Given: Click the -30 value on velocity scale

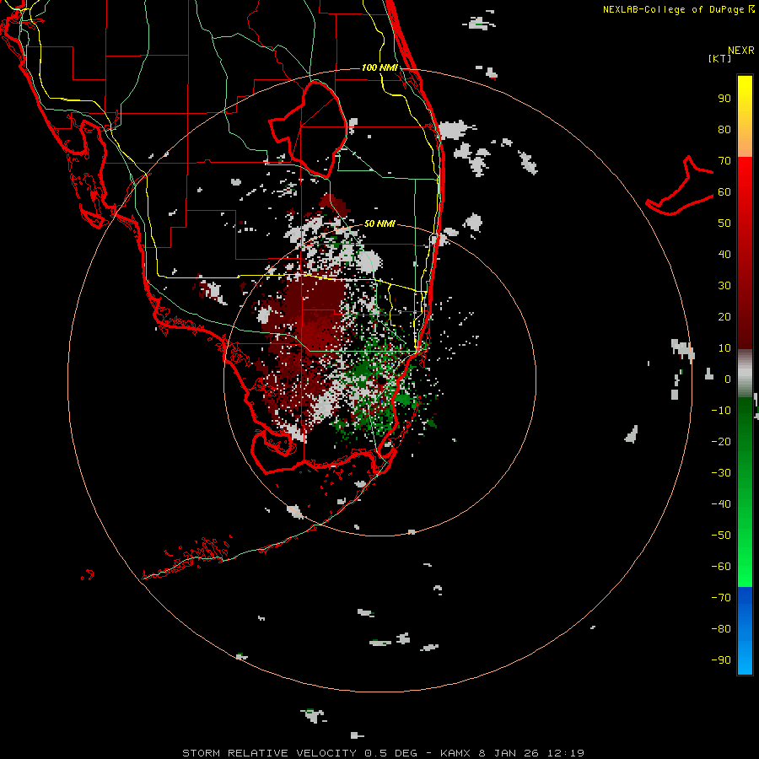Looking at the screenshot, I should tap(721, 473).
